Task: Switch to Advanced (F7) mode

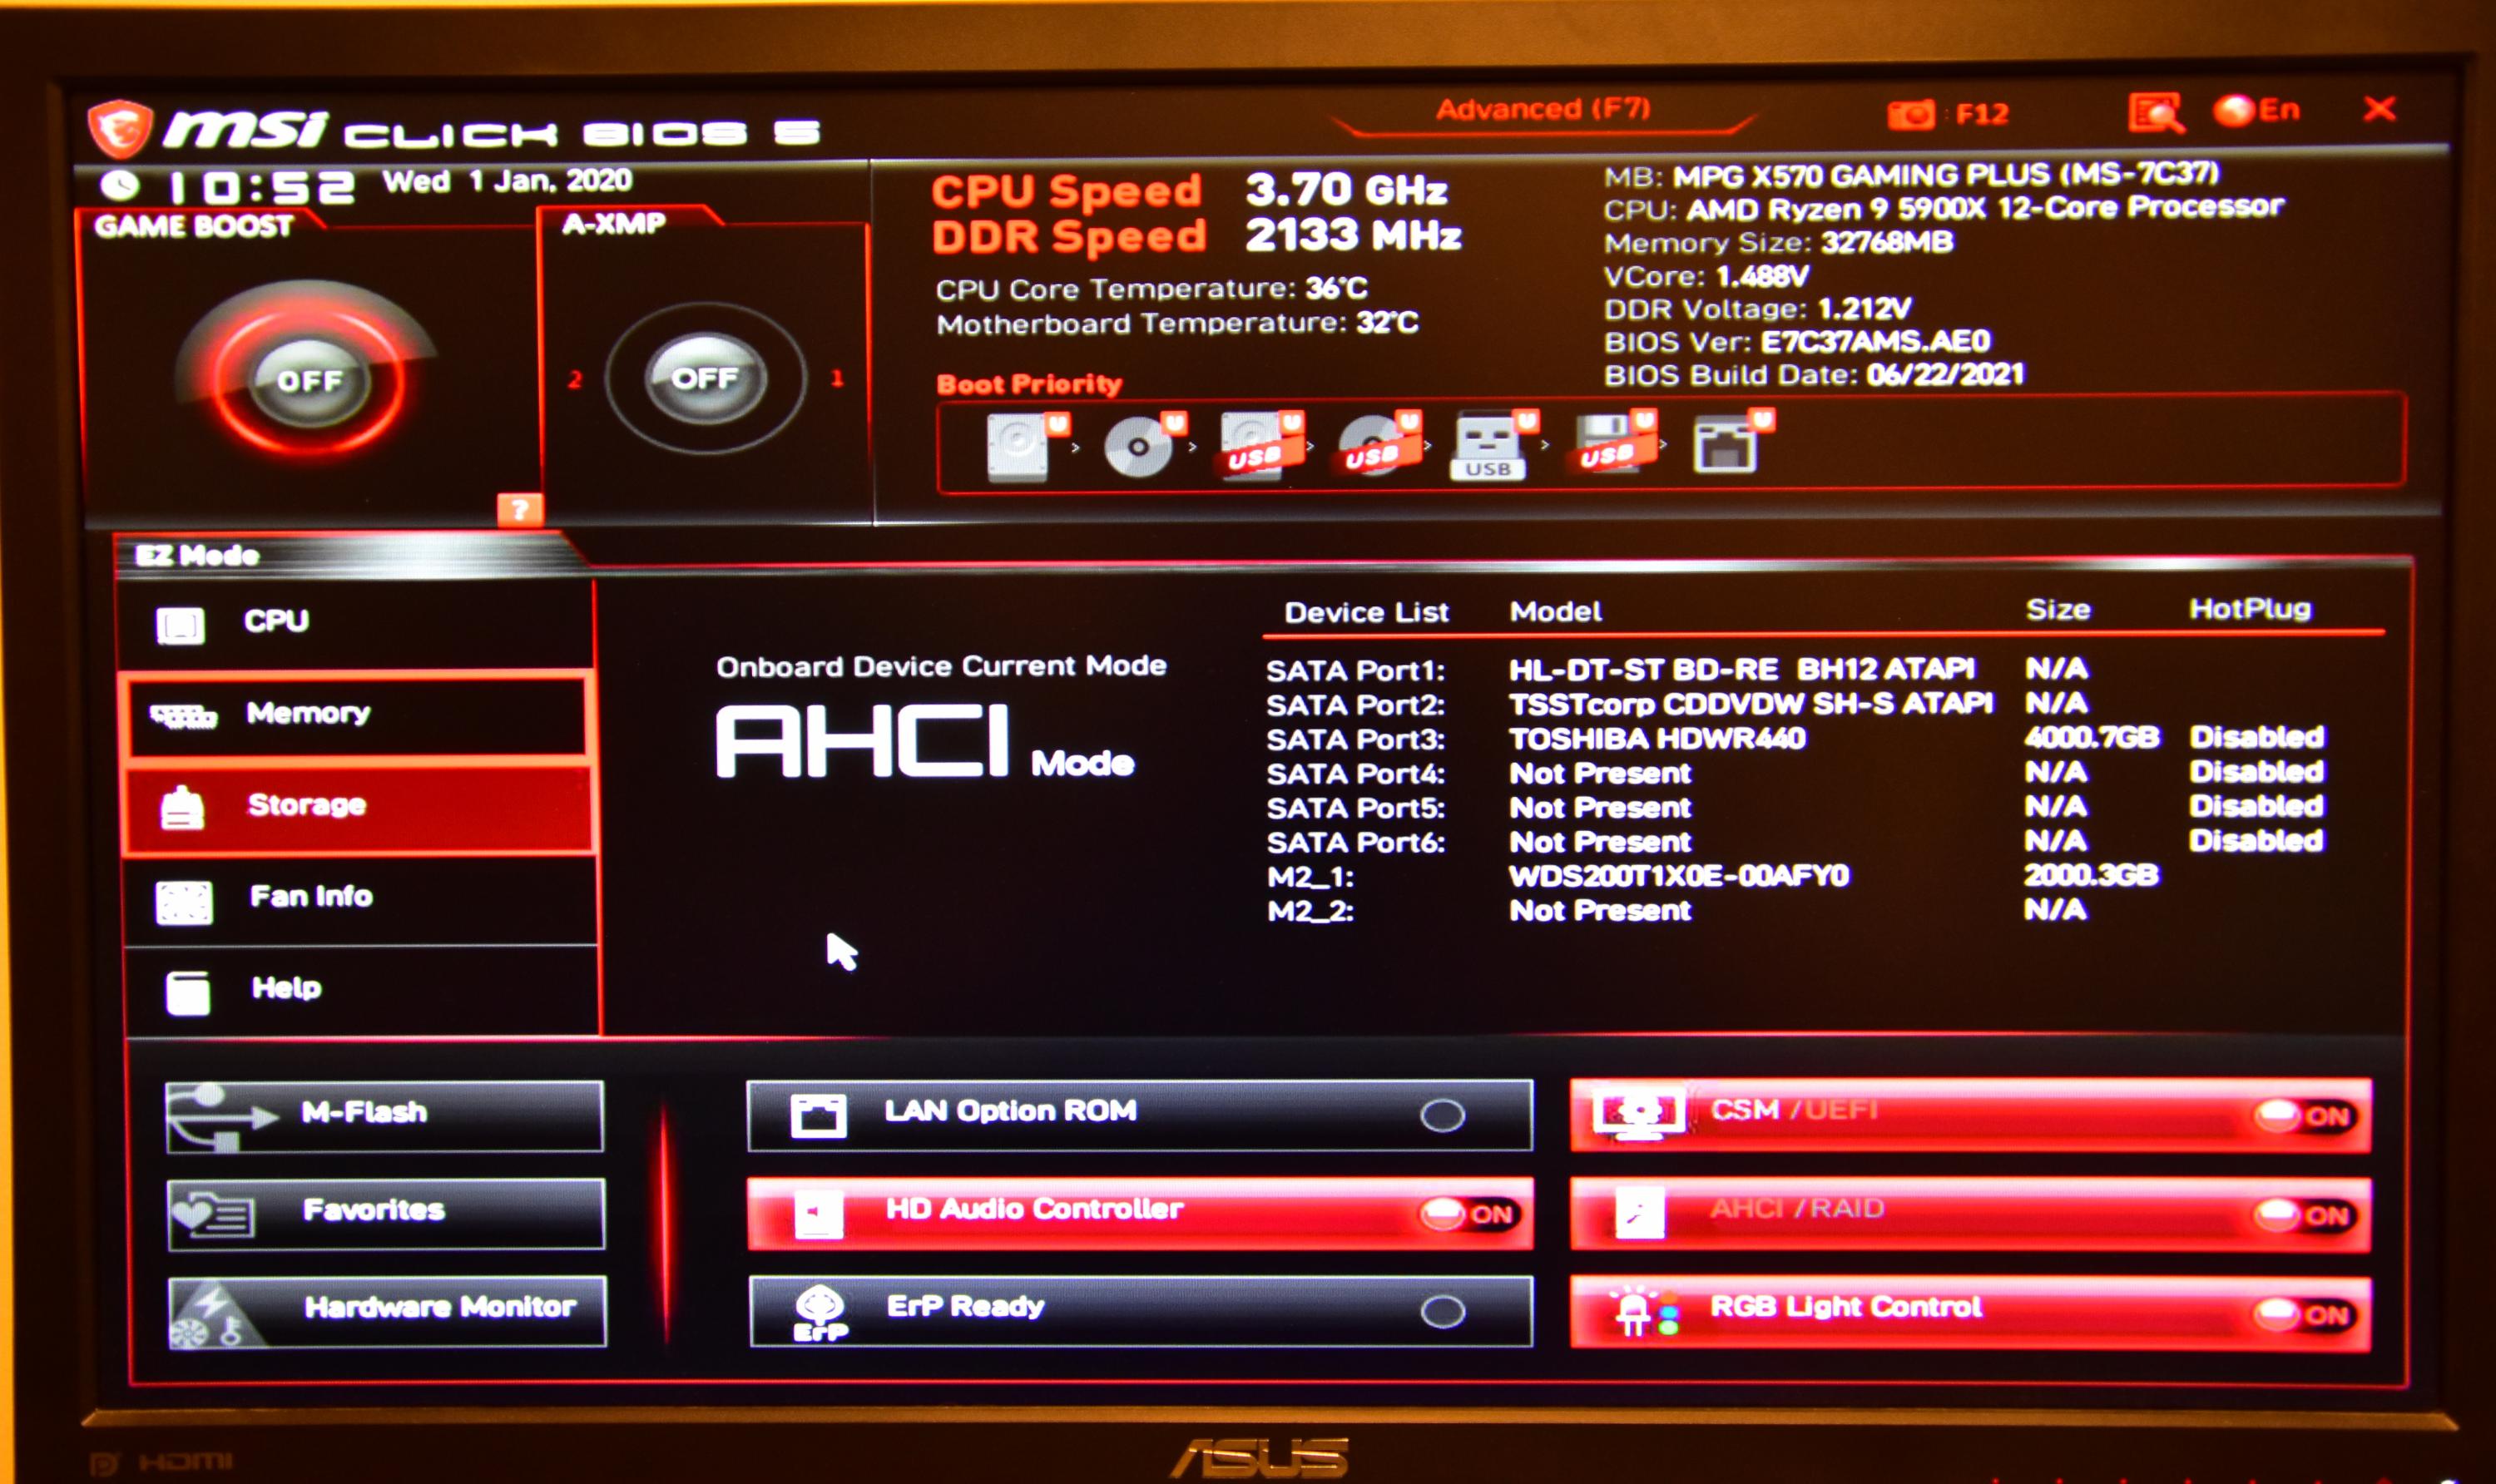Action: tap(1542, 109)
